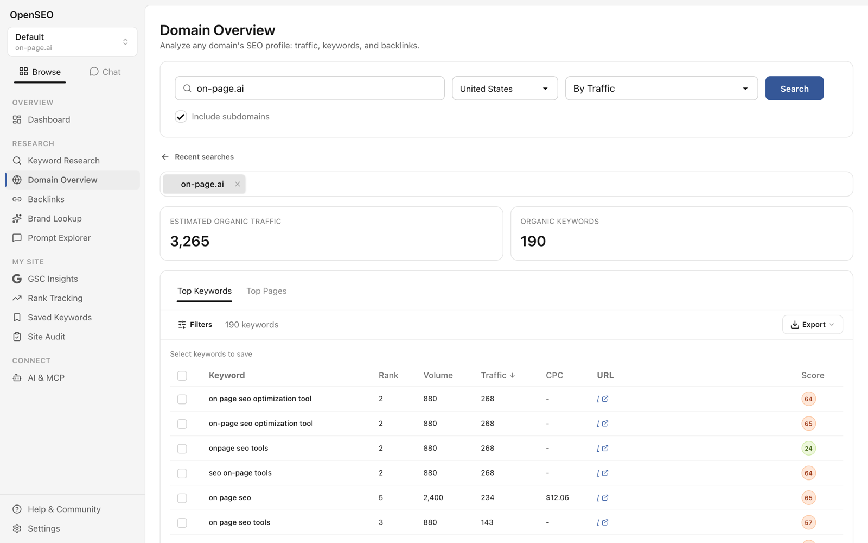Click the Site Audit clipboard icon

coord(17,337)
